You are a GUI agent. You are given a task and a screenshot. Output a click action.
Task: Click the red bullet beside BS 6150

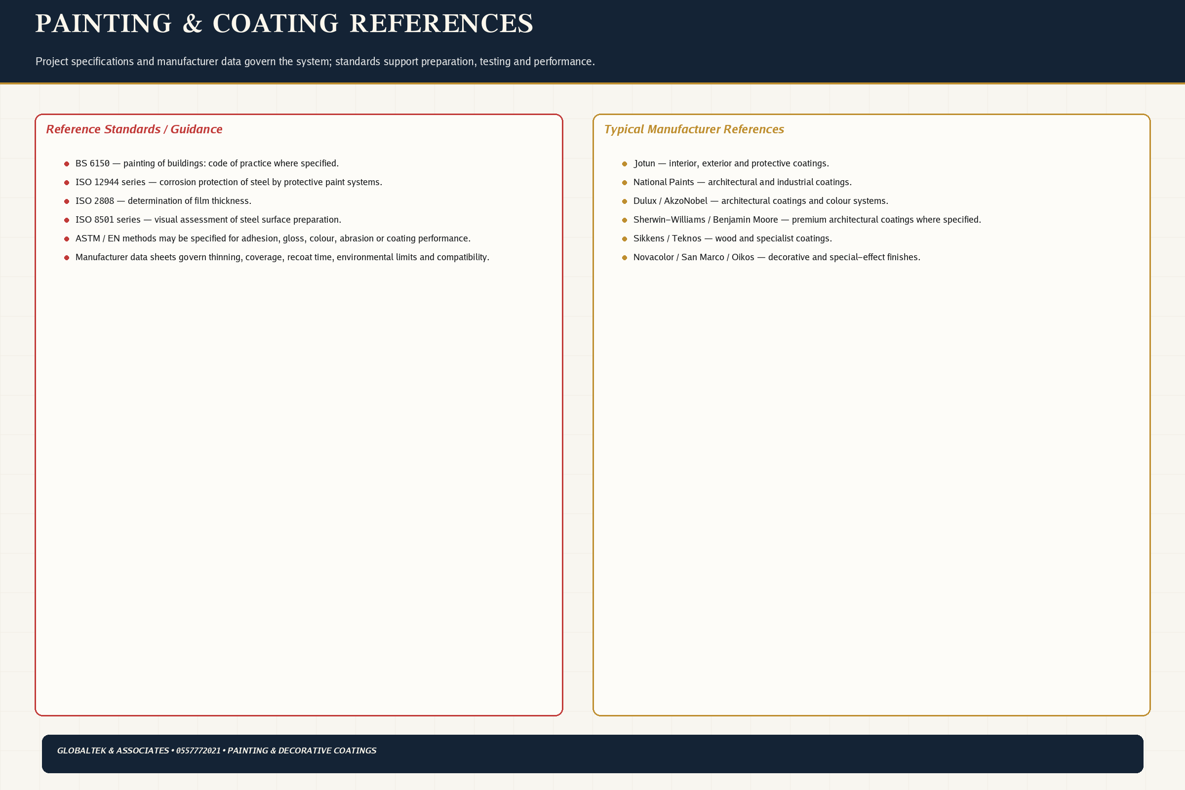(67, 164)
